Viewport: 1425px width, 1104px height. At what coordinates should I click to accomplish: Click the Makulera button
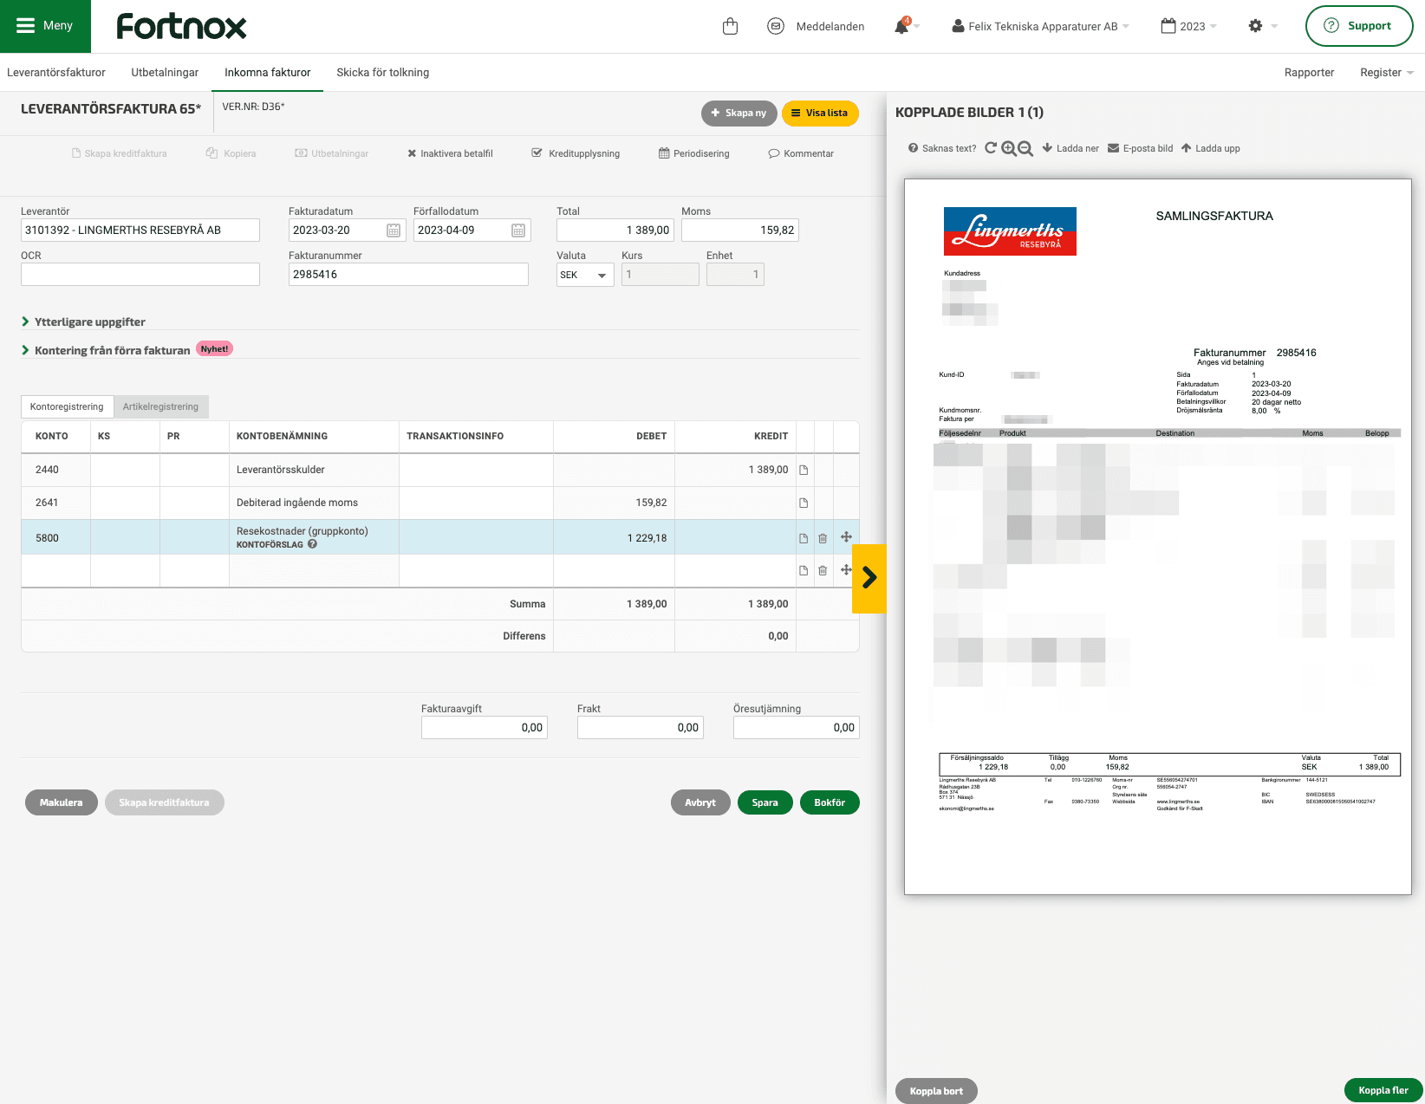tap(62, 802)
